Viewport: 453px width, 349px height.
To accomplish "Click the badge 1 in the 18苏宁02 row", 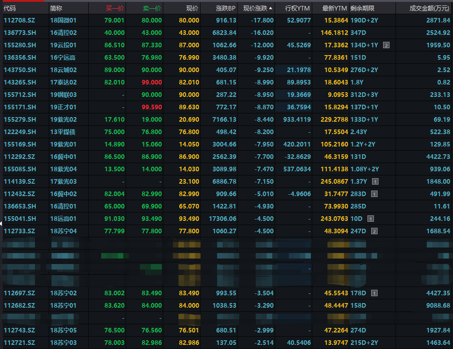I will (374, 293).
